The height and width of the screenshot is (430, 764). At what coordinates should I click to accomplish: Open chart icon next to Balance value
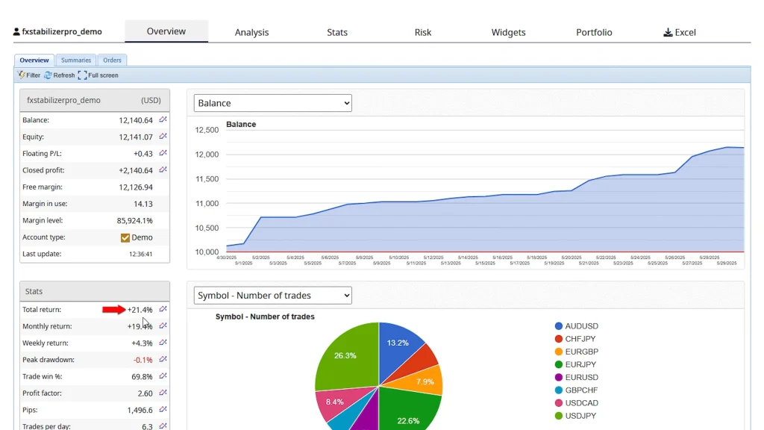tap(163, 120)
